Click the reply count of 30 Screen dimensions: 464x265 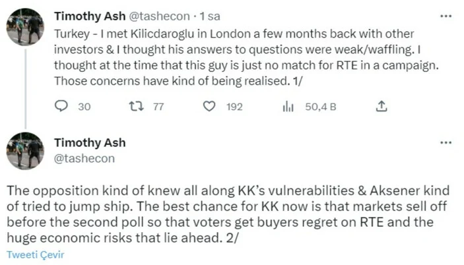tap(84, 107)
